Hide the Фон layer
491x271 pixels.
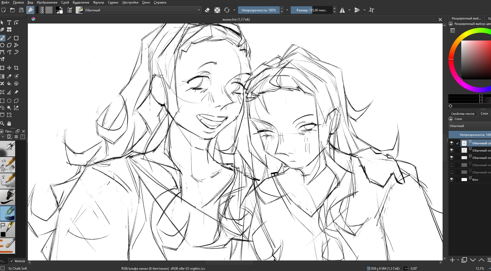[x=452, y=179]
